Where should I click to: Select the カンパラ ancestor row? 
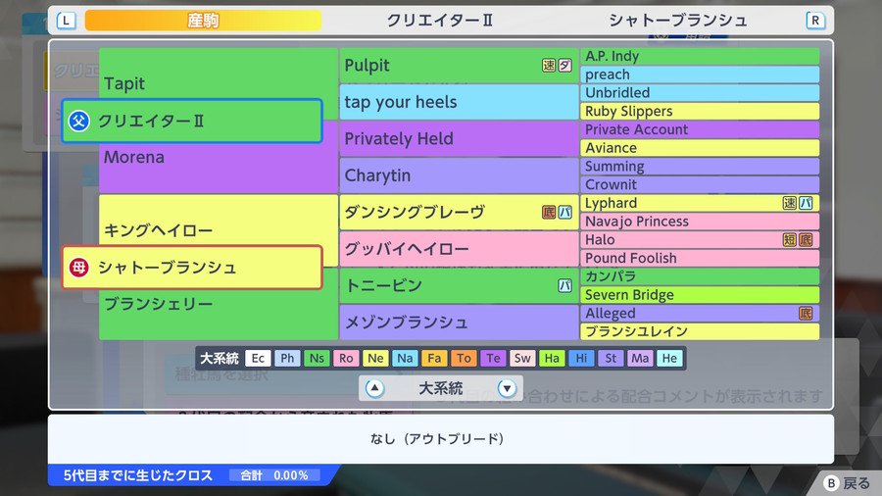[x=700, y=276]
